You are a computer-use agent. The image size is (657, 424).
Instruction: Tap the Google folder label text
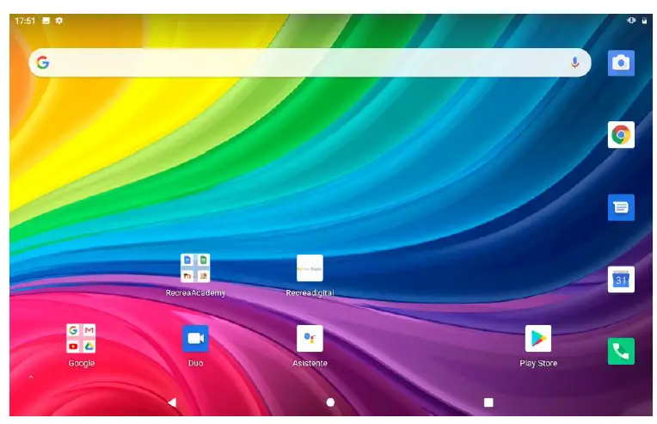81,363
